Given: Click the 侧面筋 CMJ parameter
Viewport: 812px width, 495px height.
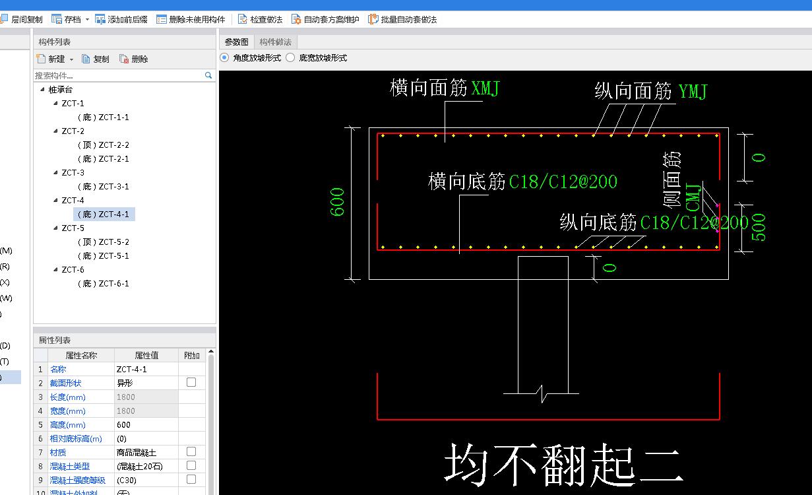Looking at the screenshot, I should 693,198.
